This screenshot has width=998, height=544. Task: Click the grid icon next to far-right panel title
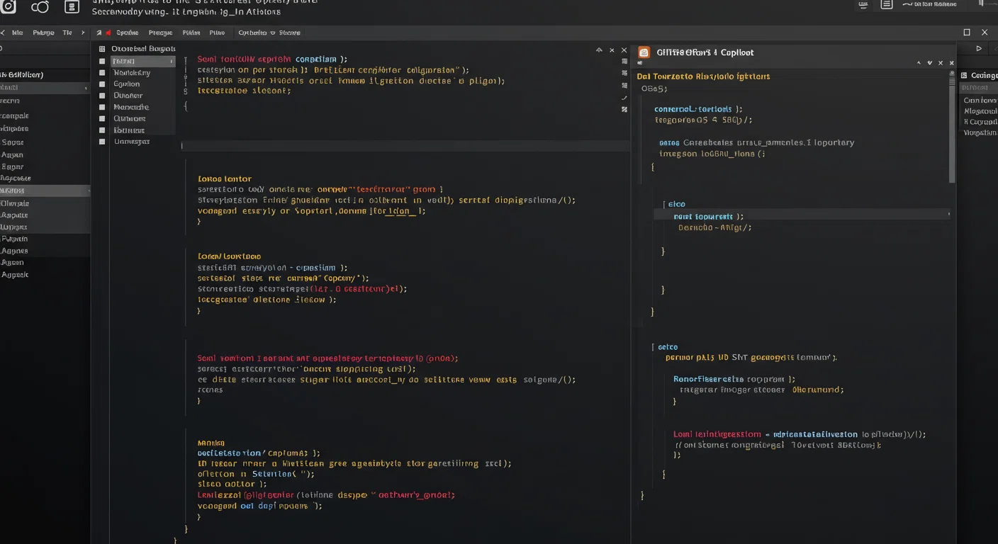965,75
